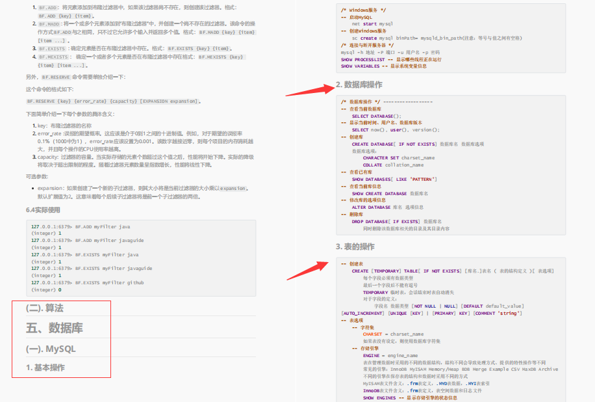Click the 'SHOW VARIABLES' line
595x402 pixels.
click(384, 66)
